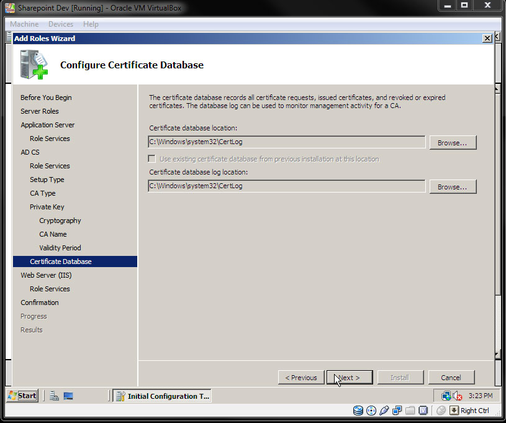
Task: Select Role Services under Web Server (IIS)
Action: click(x=50, y=289)
